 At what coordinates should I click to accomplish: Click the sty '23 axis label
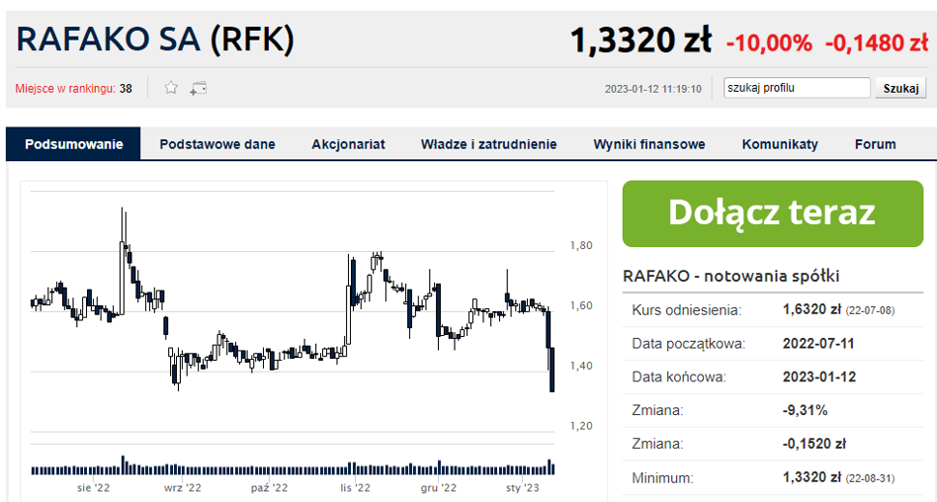(523, 488)
